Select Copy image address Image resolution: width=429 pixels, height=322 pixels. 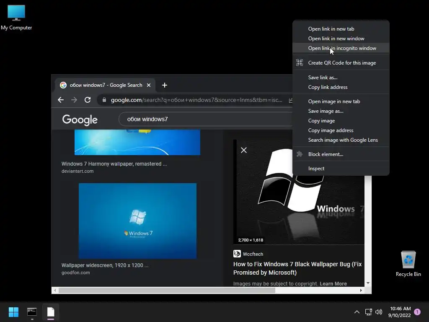pos(341,130)
